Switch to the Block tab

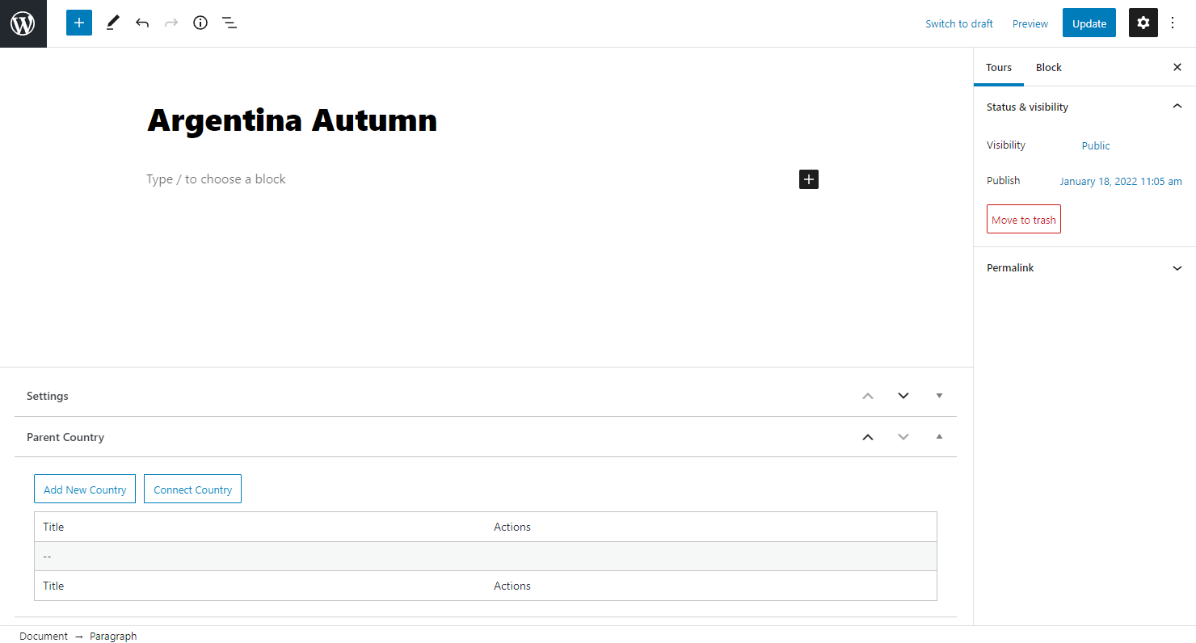1049,67
